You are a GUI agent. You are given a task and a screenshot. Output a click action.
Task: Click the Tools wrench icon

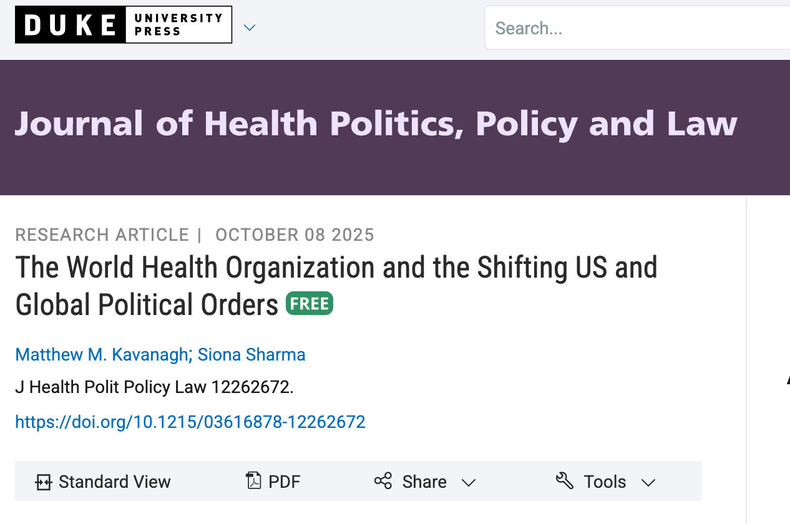pos(565,481)
